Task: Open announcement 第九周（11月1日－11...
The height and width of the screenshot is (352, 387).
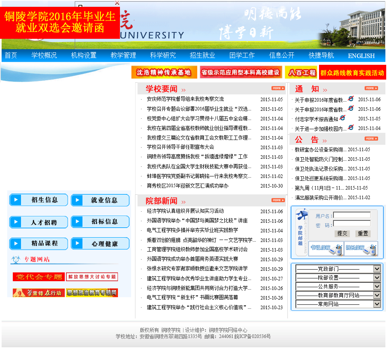Action: (x=319, y=188)
